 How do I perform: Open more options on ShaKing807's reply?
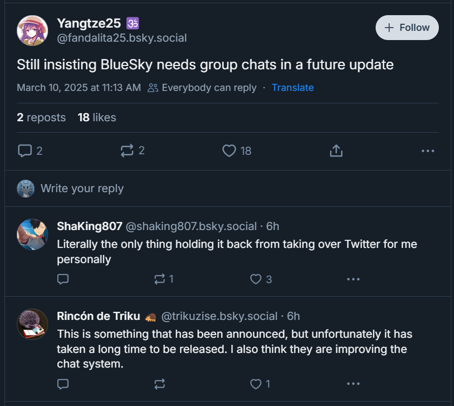click(x=353, y=279)
